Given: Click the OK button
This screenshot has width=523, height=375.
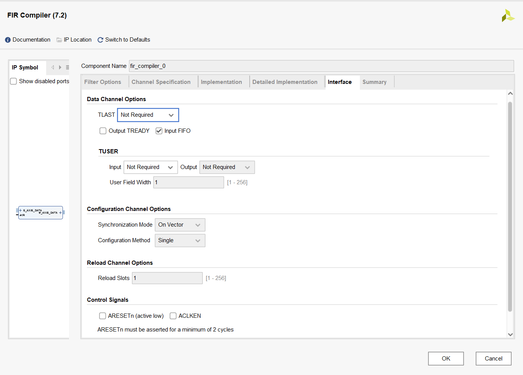Looking at the screenshot, I should (446, 359).
